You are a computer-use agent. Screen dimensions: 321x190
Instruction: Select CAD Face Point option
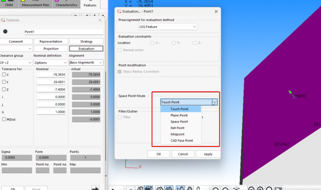pos(182,141)
